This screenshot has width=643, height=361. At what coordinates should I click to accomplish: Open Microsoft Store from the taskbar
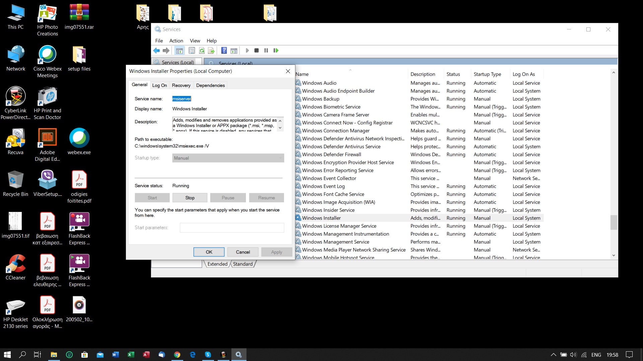(85, 355)
